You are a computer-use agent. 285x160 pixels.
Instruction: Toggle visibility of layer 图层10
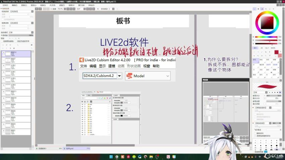(4, 98)
